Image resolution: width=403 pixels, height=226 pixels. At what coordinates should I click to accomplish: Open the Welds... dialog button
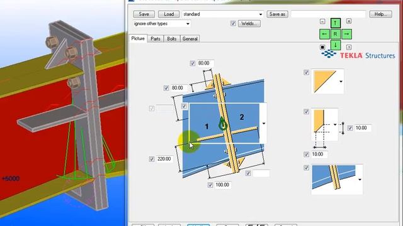tap(249, 24)
